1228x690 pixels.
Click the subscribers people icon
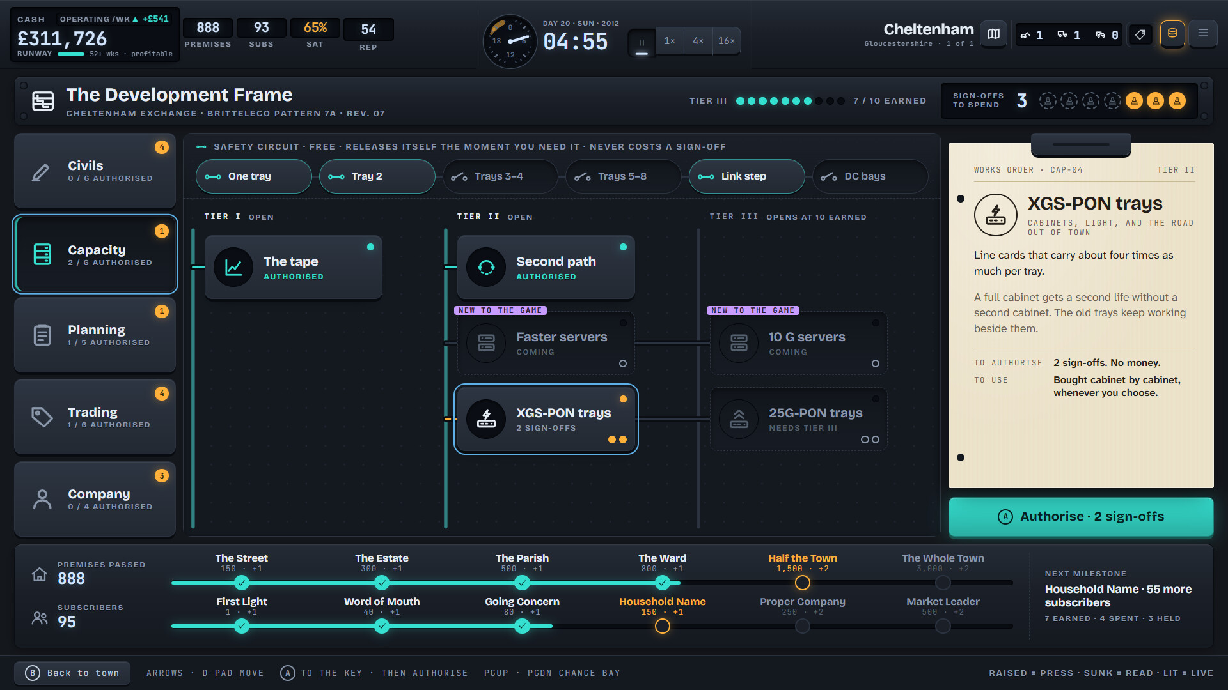coord(40,618)
